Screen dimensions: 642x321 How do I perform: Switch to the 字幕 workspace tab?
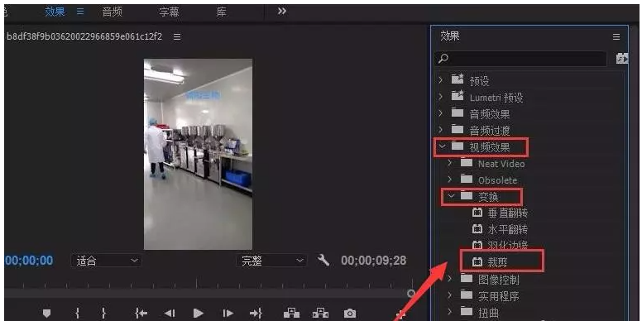[x=169, y=12]
